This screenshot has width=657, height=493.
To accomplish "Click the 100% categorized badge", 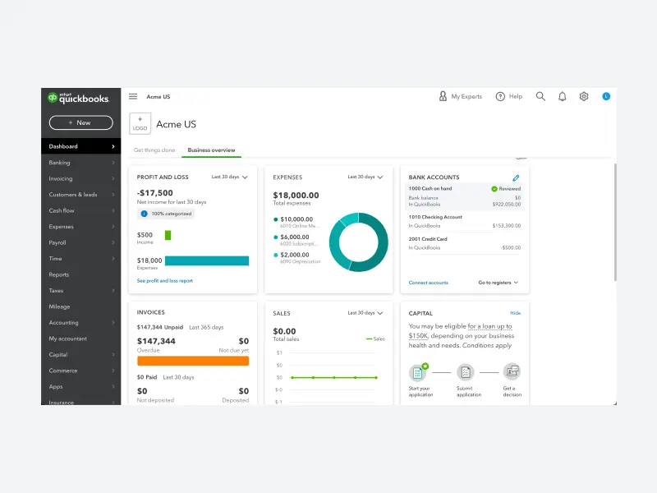I will pyautogui.click(x=167, y=214).
